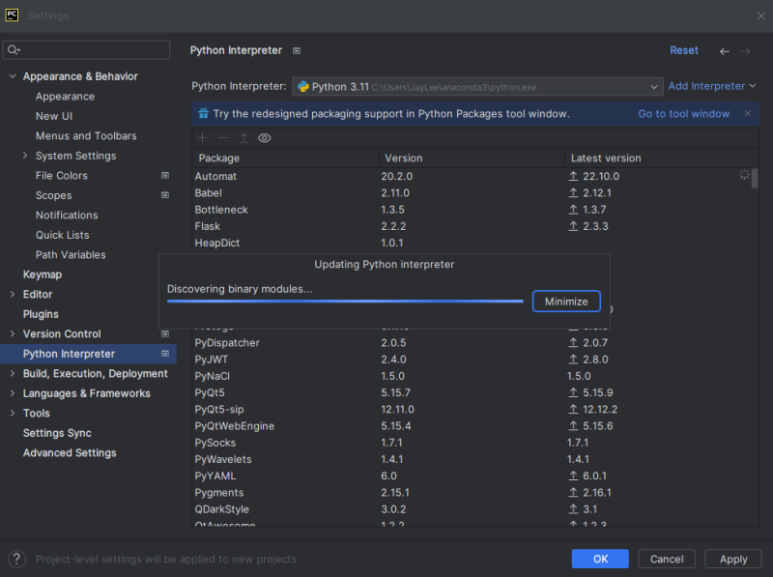Viewport: 773px width, 577px height.
Task: Navigate back using the left arrow beside Reset
Action: (x=725, y=49)
